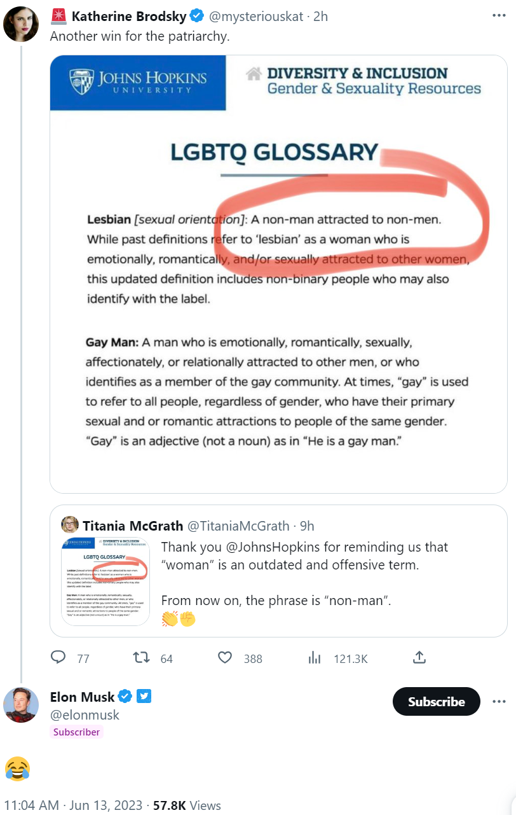Like the tweet with the heart icon

pos(225,658)
